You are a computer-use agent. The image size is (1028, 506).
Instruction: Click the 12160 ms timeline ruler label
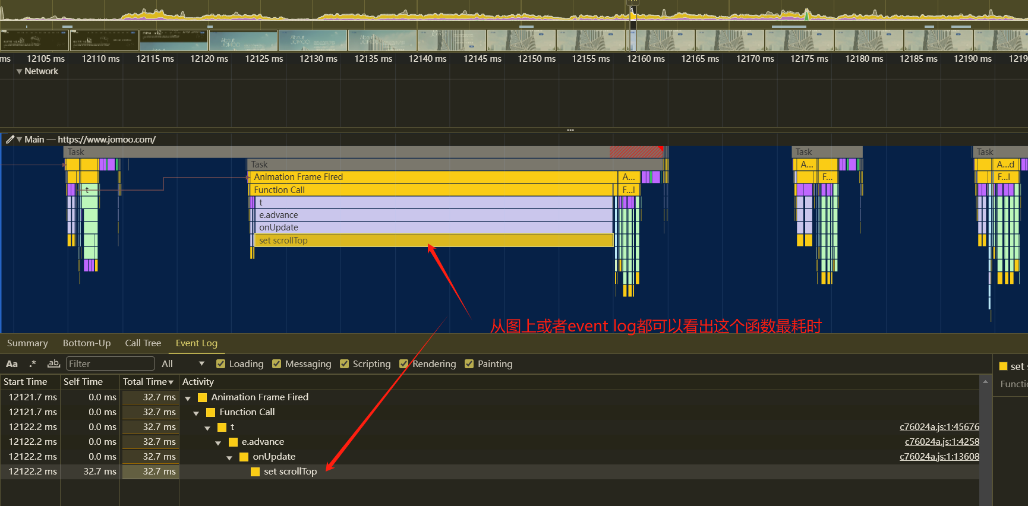tap(646, 59)
